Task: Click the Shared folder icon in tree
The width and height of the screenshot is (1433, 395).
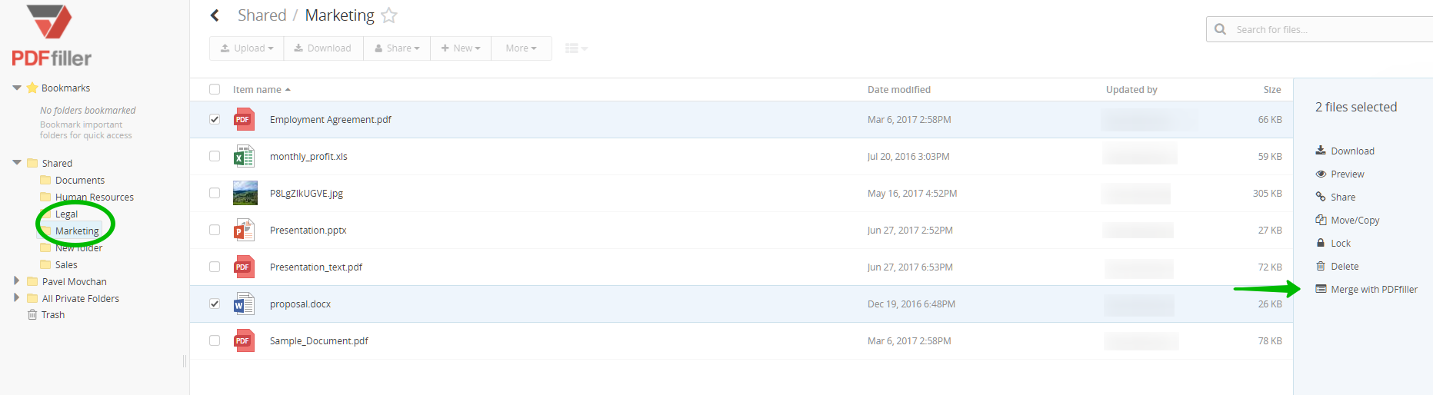Action: (x=32, y=163)
